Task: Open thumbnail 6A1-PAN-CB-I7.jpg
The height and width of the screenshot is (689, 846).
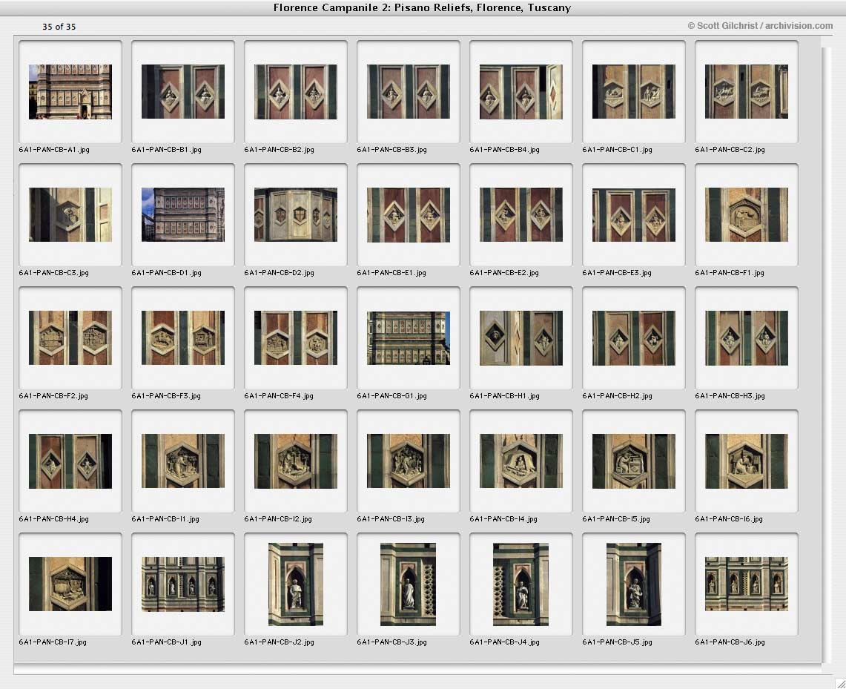Action: [x=70, y=584]
